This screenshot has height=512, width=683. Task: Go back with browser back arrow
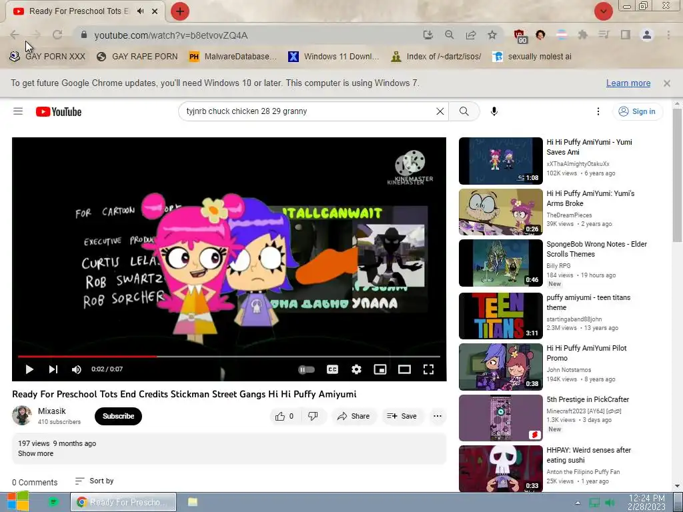click(x=15, y=35)
